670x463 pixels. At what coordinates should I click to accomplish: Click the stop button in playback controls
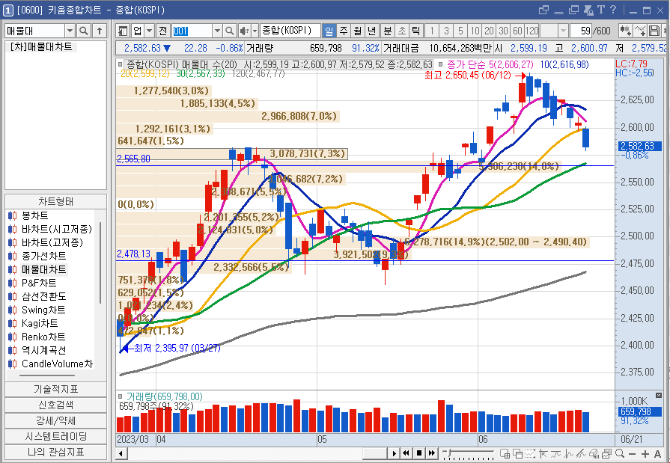coord(419,453)
